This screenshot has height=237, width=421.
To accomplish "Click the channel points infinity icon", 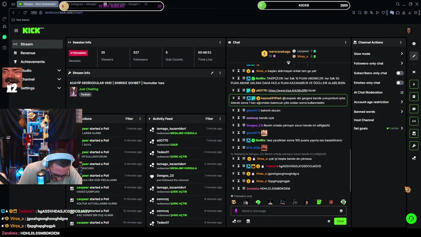I will pos(237,221).
